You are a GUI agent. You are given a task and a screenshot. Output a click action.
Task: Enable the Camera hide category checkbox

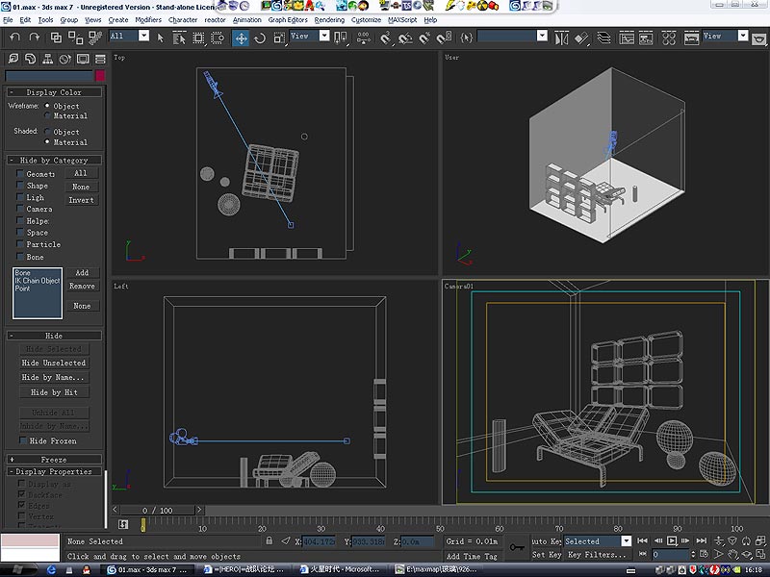[x=20, y=209]
